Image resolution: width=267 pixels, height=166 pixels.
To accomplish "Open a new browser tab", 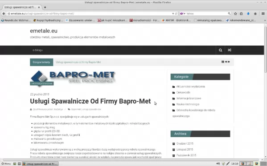I will pyautogui.click(x=45, y=7).
